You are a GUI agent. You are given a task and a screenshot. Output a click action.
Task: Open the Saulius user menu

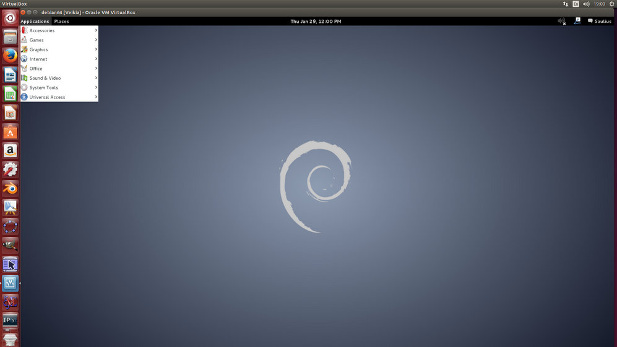pyautogui.click(x=599, y=21)
